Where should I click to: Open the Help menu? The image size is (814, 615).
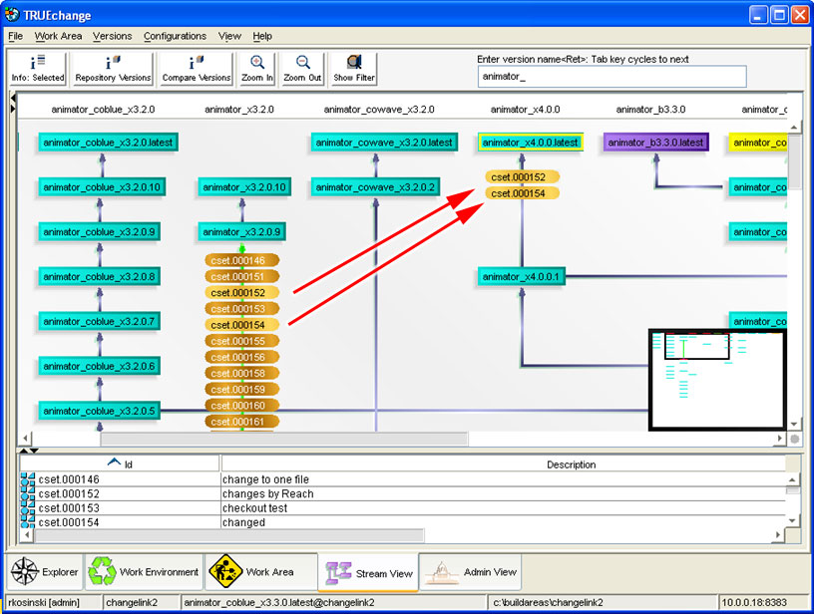262,36
